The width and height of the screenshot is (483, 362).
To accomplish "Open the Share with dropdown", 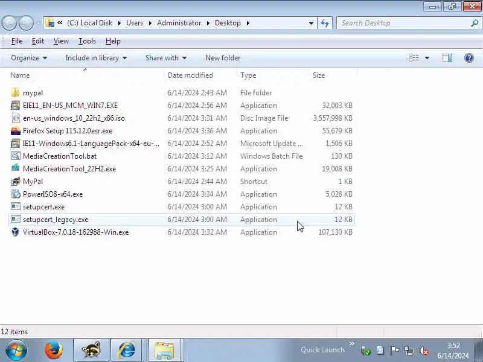I will (x=165, y=58).
